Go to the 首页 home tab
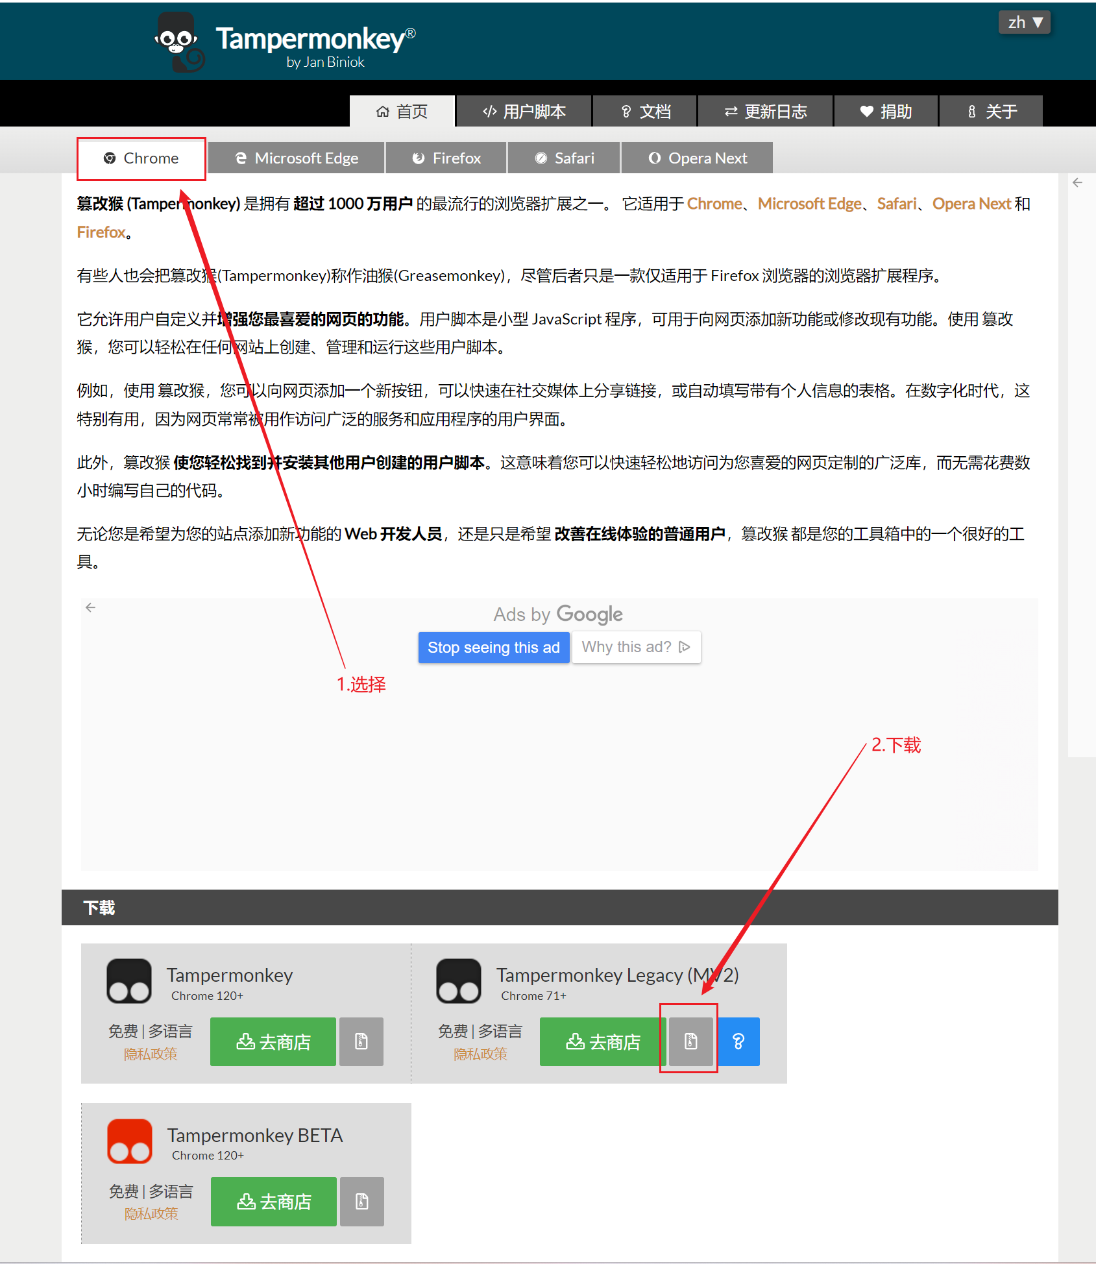1096x1264 pixels. coord(402,112)
